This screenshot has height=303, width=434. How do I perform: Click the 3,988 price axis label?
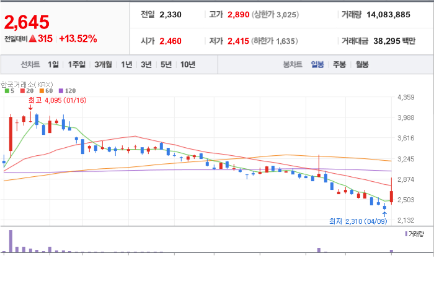[x=406, y=117]
